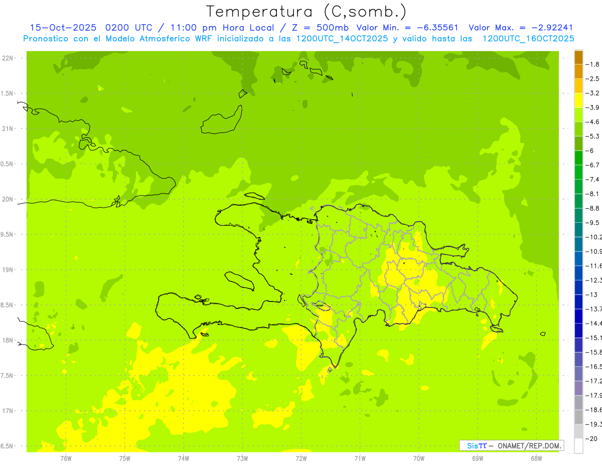This screenshot has width=602, height=465.
Task: Click the '71W' longitude label
Action: point(360,458)
